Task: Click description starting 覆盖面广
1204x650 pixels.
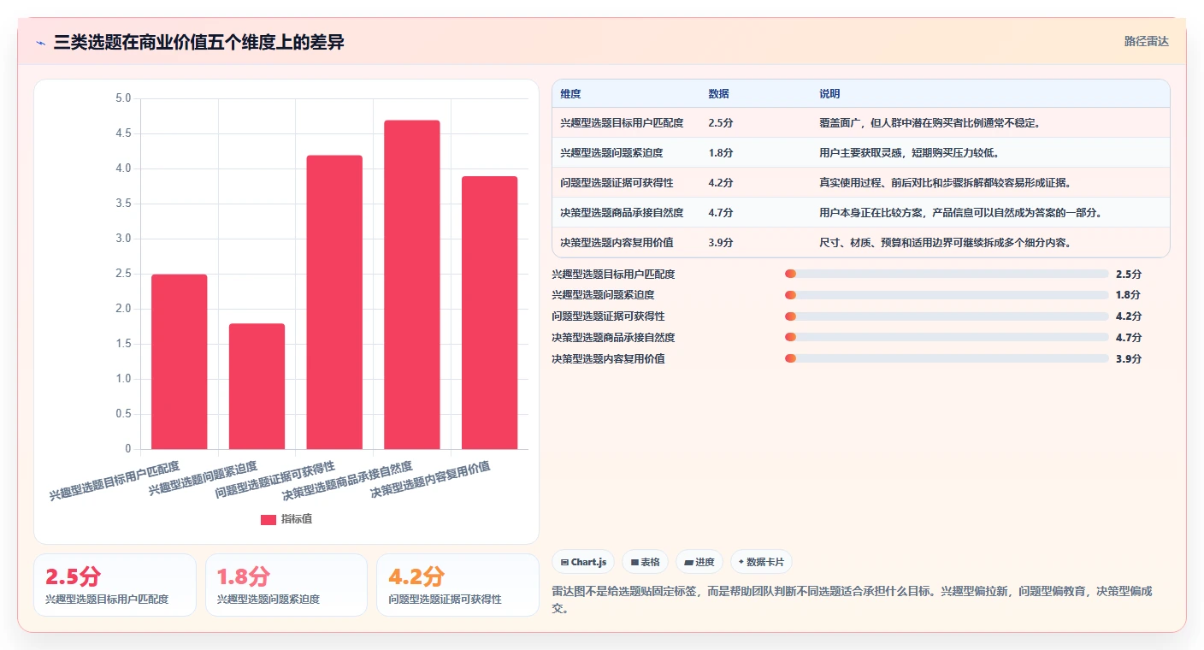Action: 930,123
